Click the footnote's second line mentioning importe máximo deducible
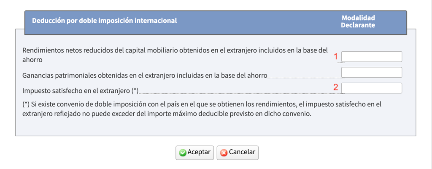432x169 pixels. [x=169, y=114]
